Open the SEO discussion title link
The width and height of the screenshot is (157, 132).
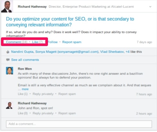[x=70, y=22]
